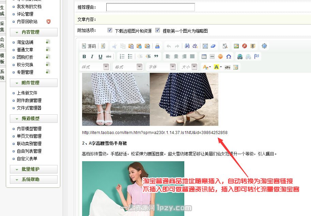Undo the last edit
Viewport: 311px width, 216px height.
point(169,46)
